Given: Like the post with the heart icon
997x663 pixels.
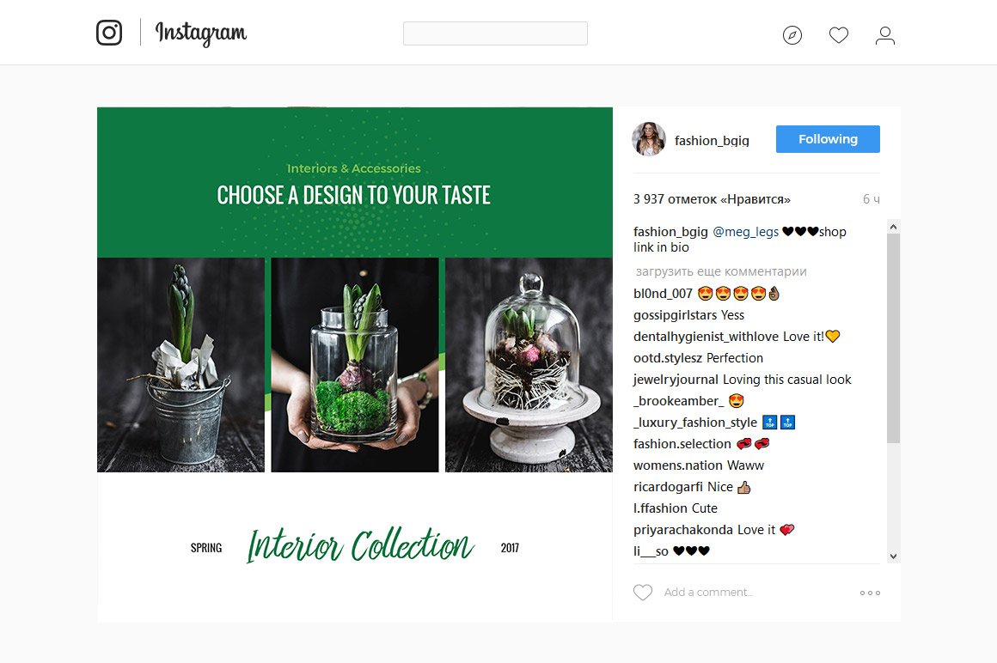Looking at the screenshot, I should 643,593.
